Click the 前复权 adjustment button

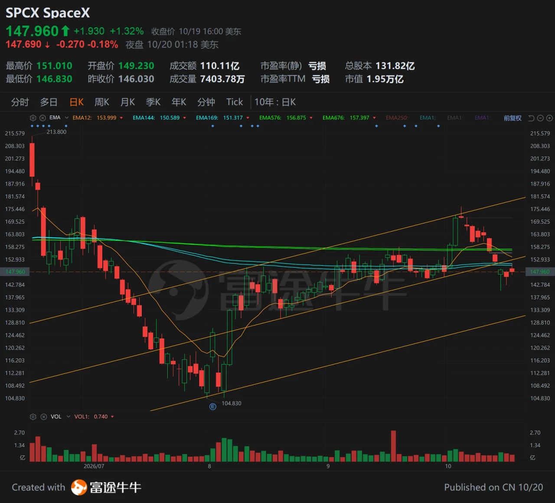tap(513, 118)
